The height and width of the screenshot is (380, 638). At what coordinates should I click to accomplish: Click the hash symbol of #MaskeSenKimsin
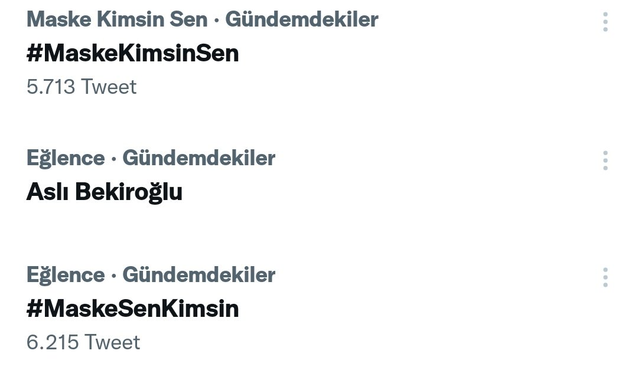point(34,309)
